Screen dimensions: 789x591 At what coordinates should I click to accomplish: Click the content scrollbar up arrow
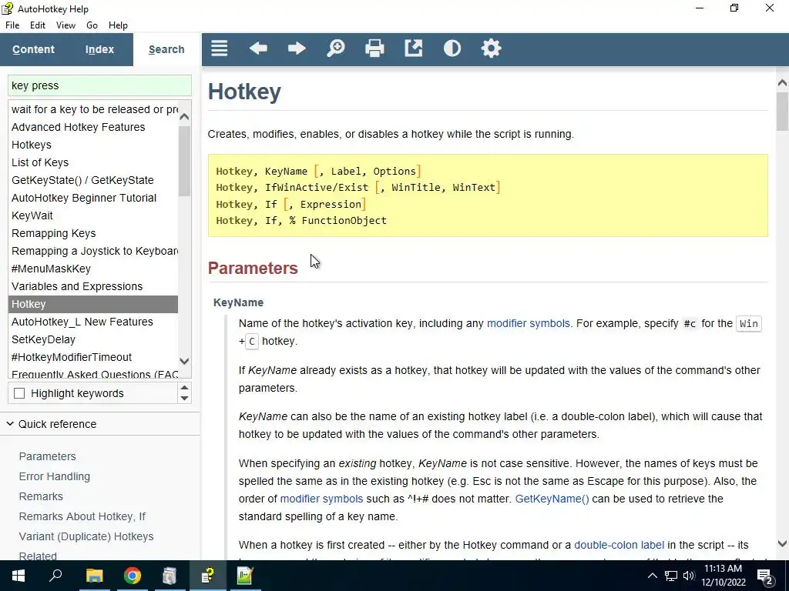coord(782,82)
